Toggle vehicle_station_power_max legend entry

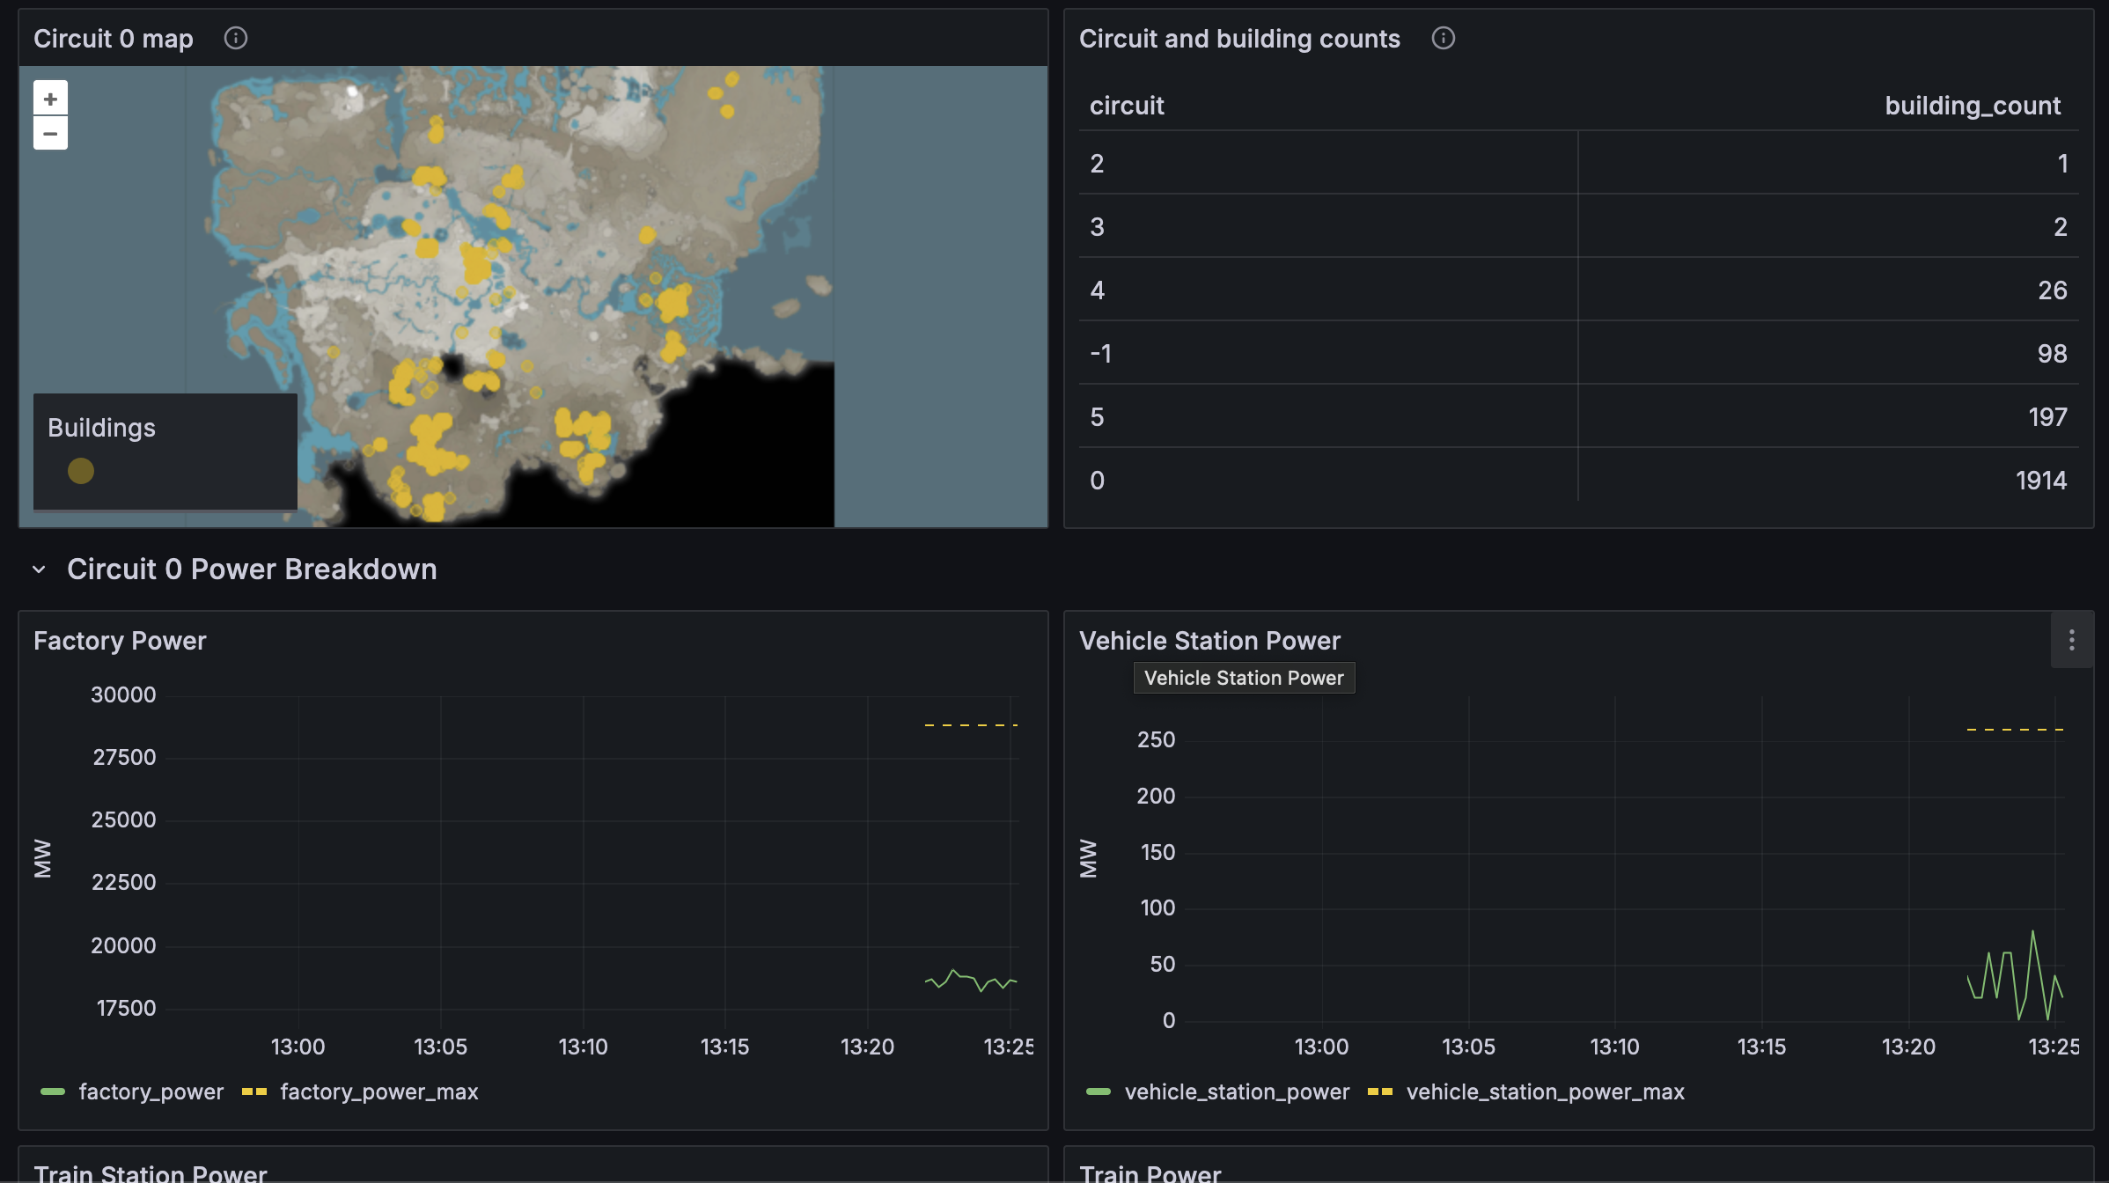click(1545, 1091)
